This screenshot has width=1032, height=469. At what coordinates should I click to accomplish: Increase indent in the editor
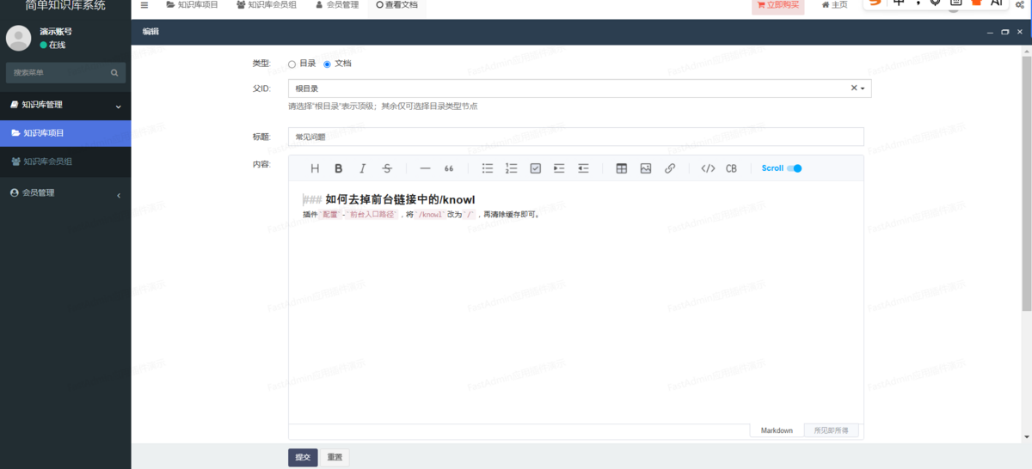[x=559, y=168]
